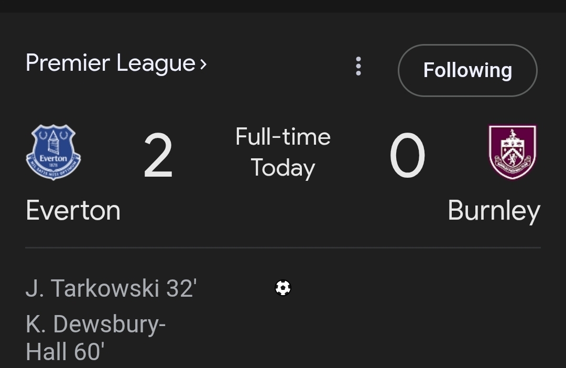Select the Burnley team name
Viewport: 566px width, 368px height.
pyautogui.click(x=494, y=211)
